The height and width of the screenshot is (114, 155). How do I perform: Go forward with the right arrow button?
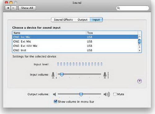tap(14, 8)
